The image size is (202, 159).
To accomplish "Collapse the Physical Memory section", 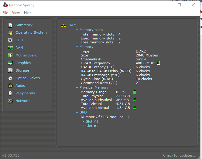I will [x=77, y=88].
